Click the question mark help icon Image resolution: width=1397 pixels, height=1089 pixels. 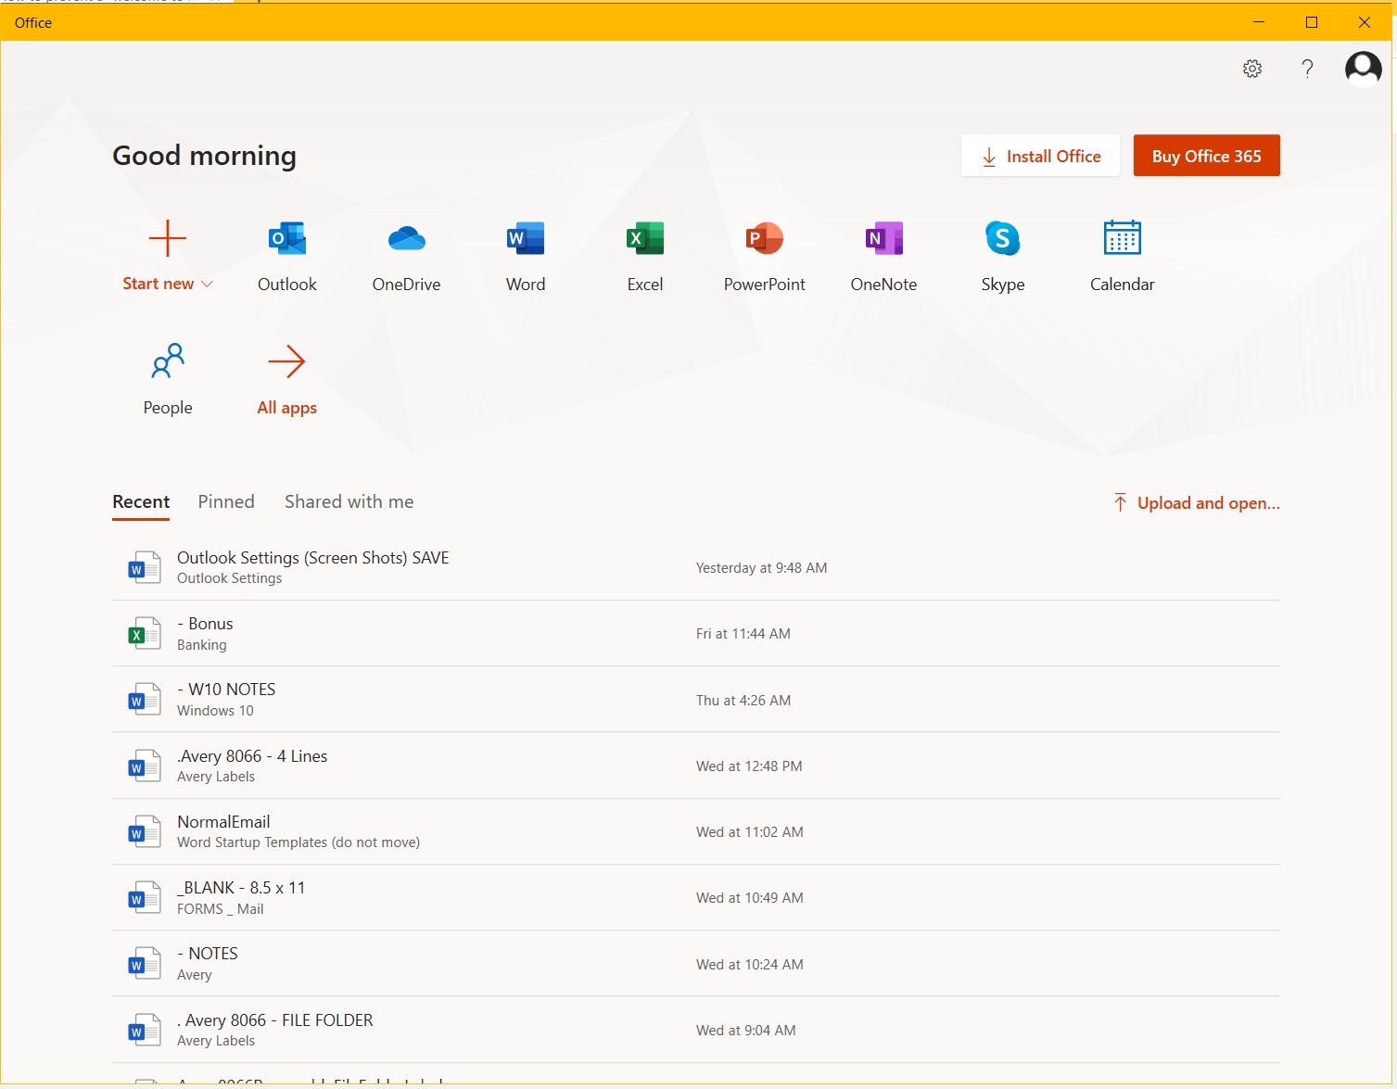[x=1307, y=69]
